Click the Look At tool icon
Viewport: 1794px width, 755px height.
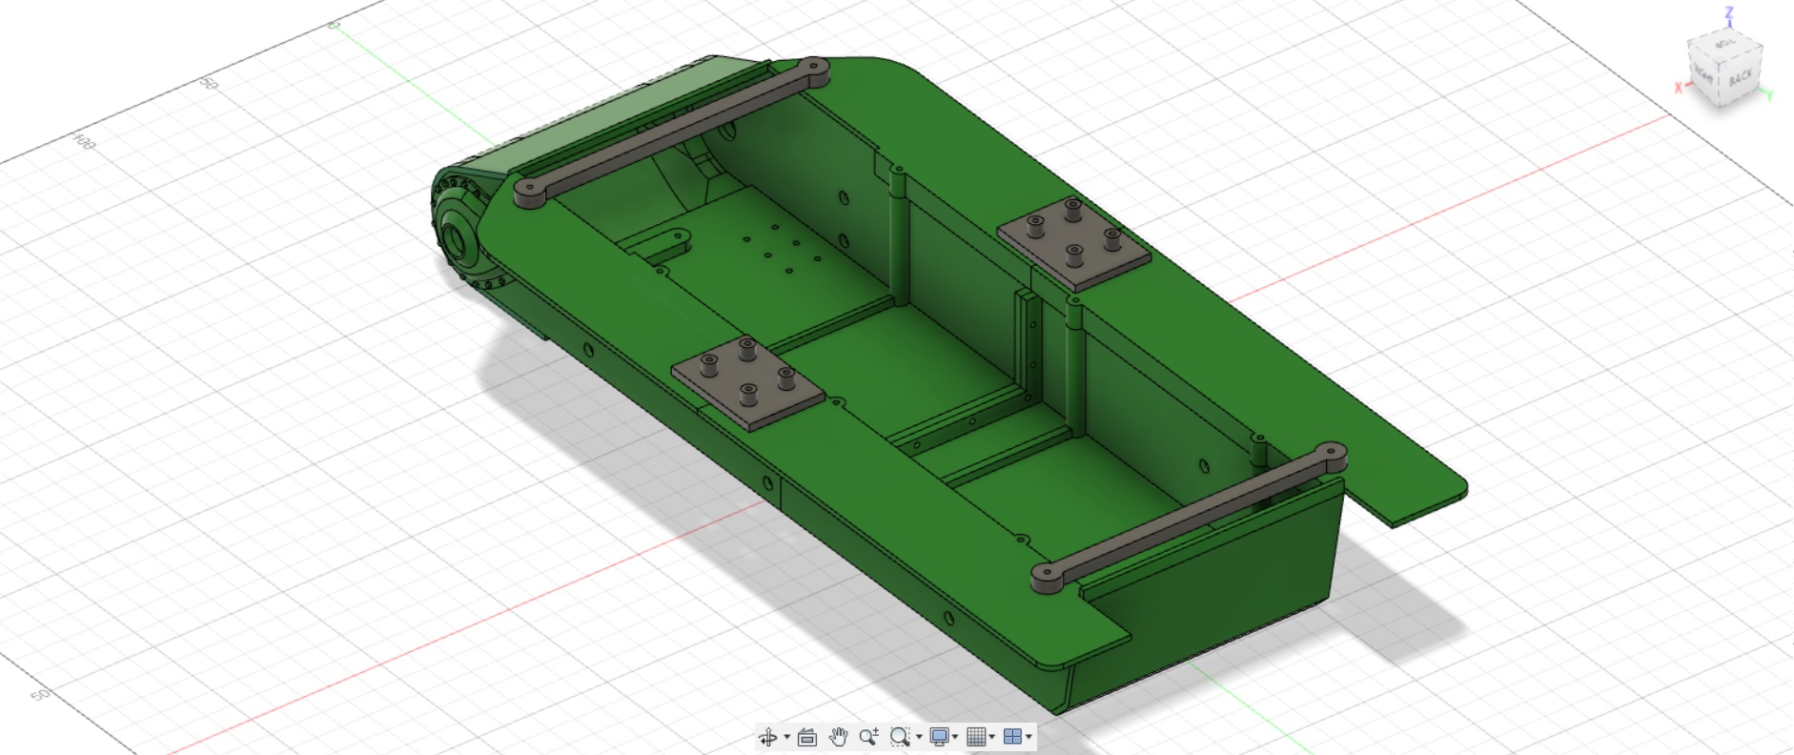[807, 737]
